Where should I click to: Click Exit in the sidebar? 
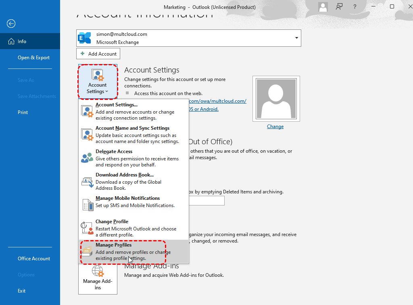[x=22, y=291]
